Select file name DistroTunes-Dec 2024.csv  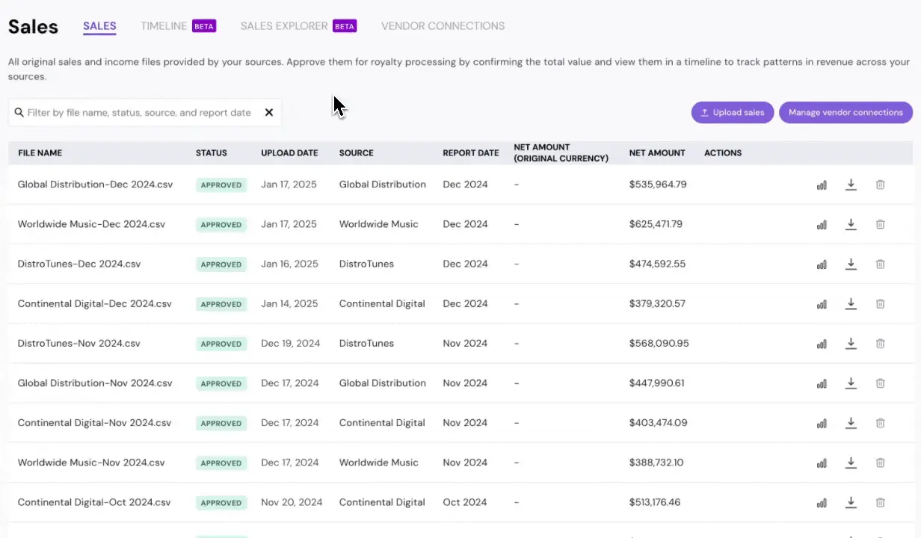(79, 264)
